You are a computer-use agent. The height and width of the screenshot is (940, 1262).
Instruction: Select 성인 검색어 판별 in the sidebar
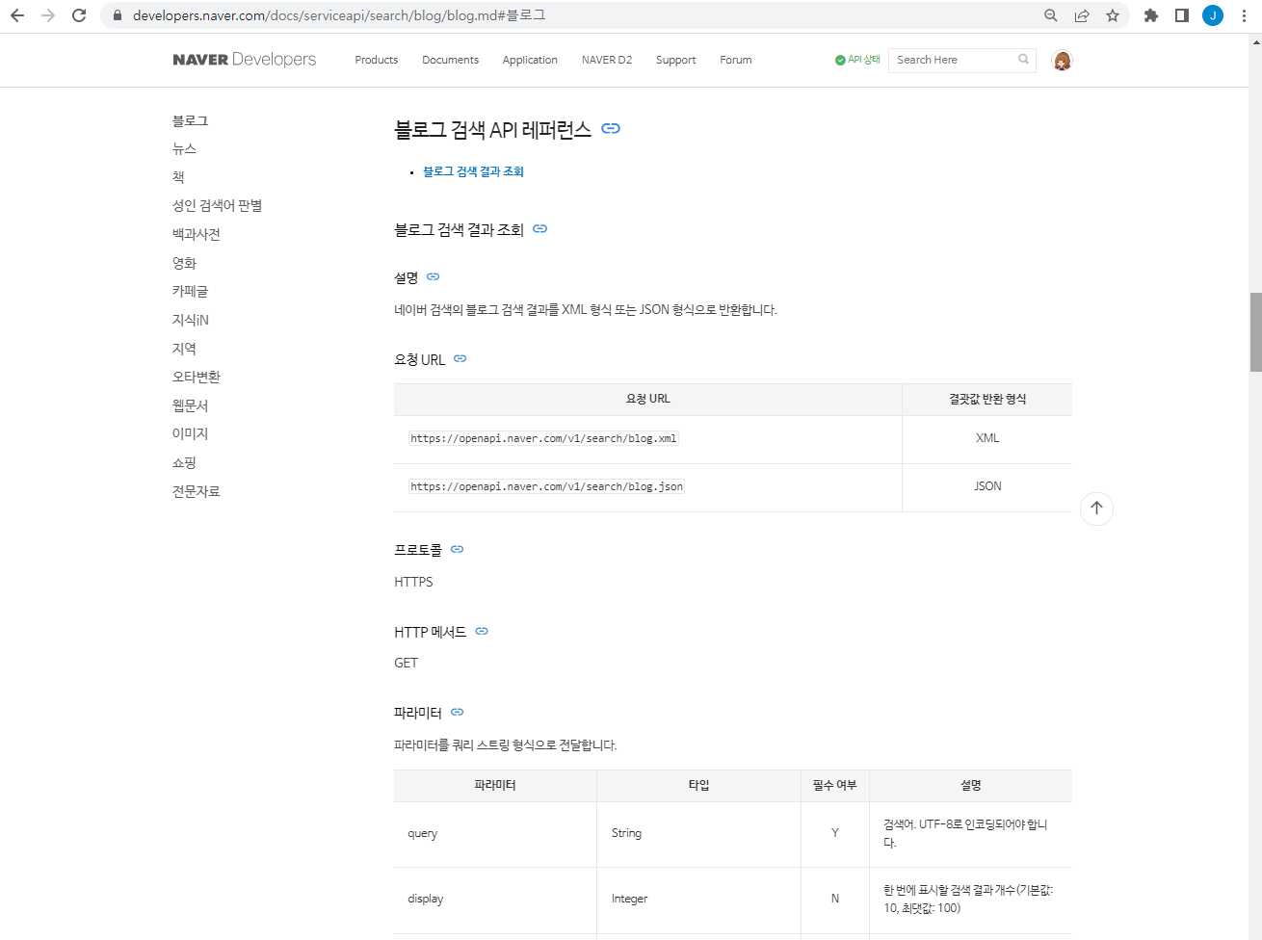click(x=217, y=205)
